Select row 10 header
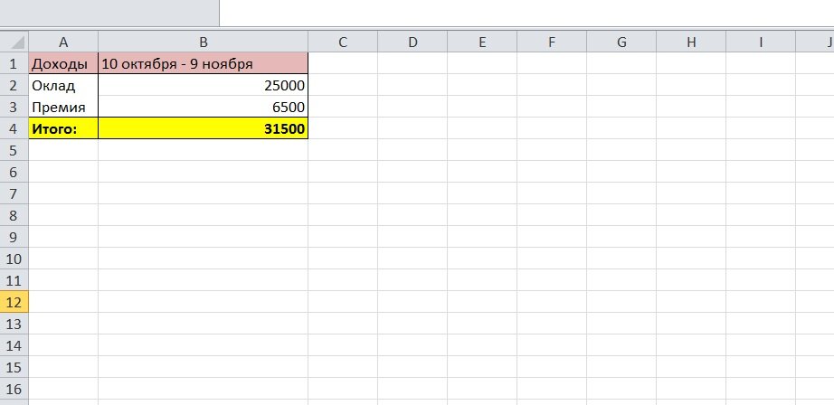 pyautogui.click(x=14, y=259)
